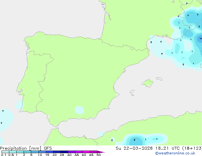Click the "2" precipitation value over southeastern France
The height and width of the screenshot is (156, 202).
point(198,15)
